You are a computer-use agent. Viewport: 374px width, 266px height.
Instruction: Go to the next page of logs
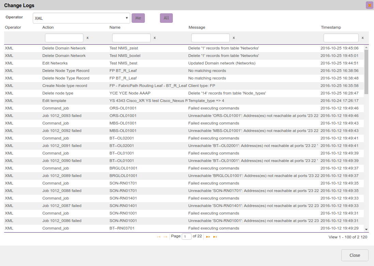point(208,237)
